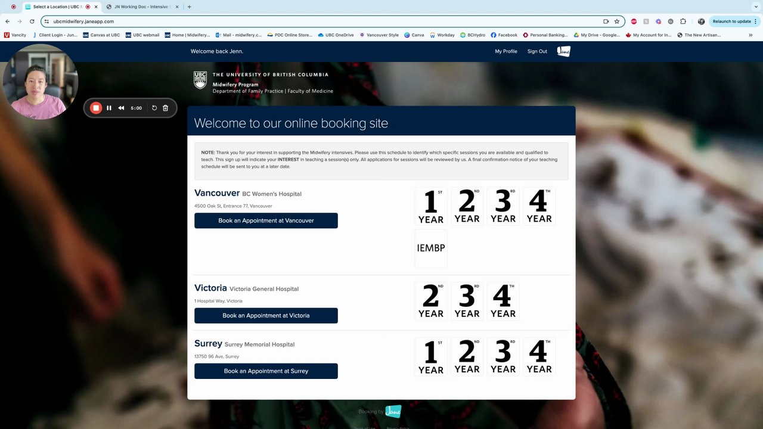Select Vancouver 3rd Year badge
This screenshot has height=429, width=763.
(503, 206)
